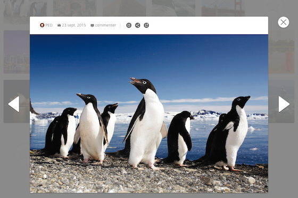The height and width of the screenshot is (198, 298).
Task: Open the dimmed Golden Gate bridge thumbnail
Action: (223, 8)
